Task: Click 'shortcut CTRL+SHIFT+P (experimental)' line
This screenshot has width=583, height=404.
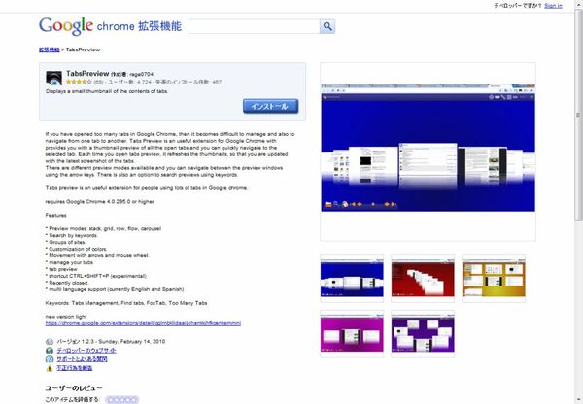Action: pyautogui.click(x=96, y=276)
